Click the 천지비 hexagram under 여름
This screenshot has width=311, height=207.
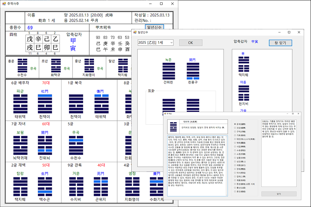[244, 93]
